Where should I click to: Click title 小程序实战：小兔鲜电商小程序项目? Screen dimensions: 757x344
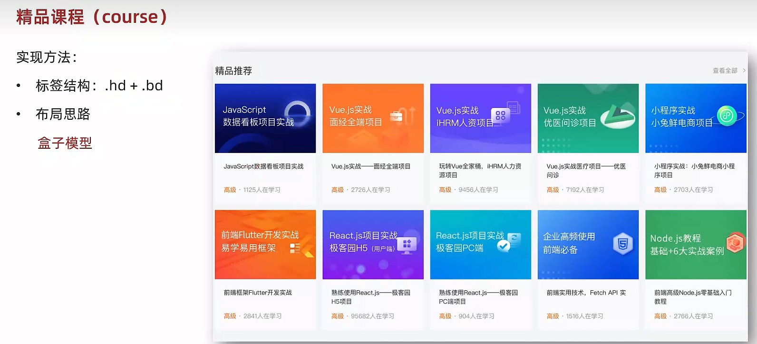point(694,171)
